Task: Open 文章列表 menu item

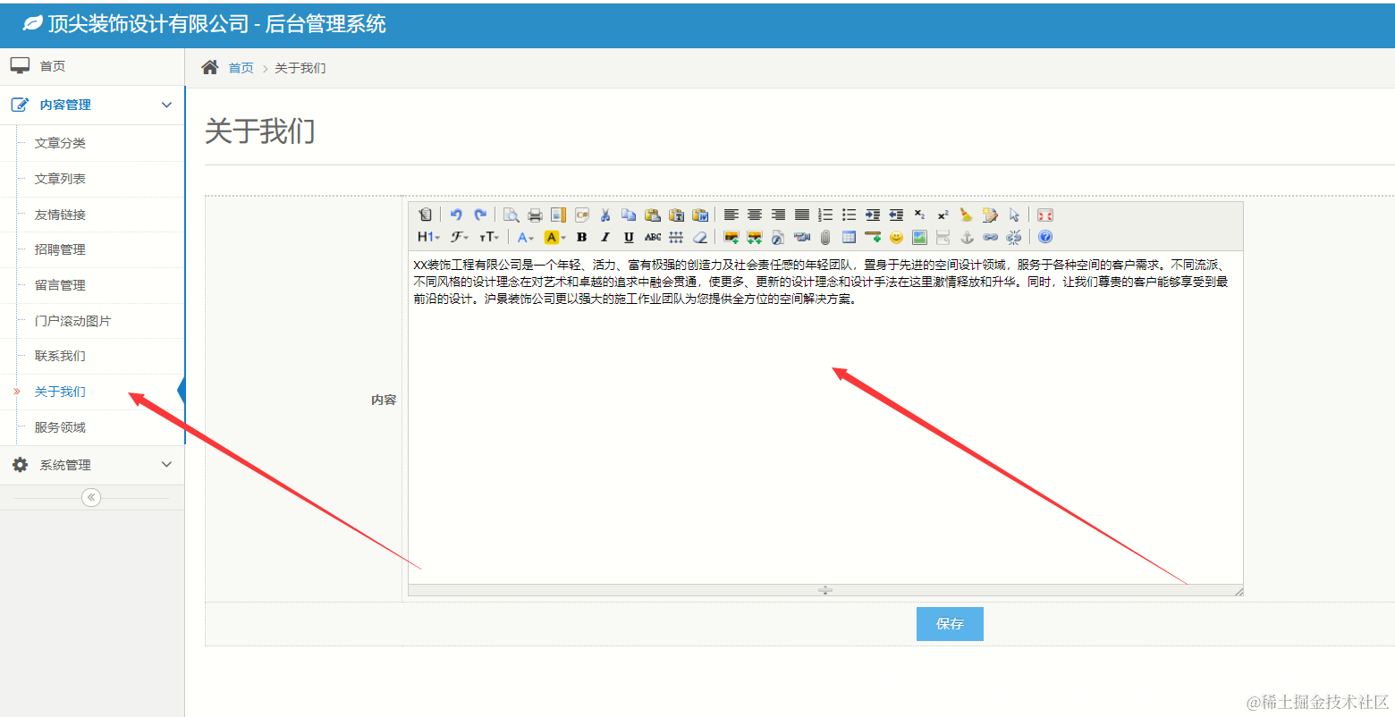Action: point(60,179)
